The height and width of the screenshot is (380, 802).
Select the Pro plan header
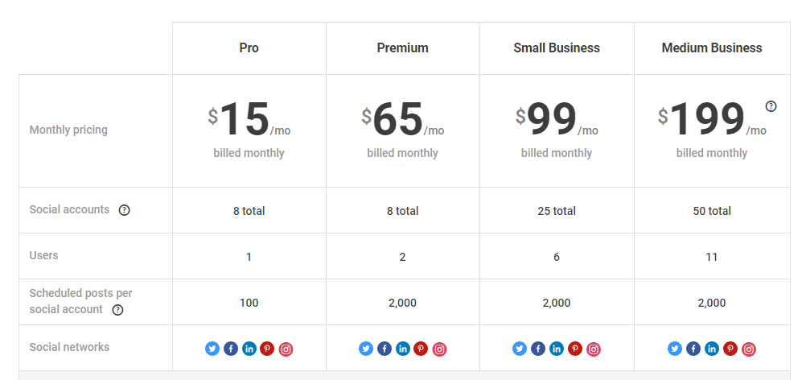pos(249,48)
